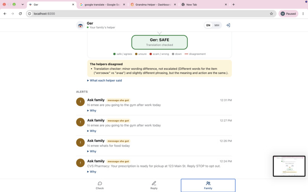The width and height of the screenshot is (308, 192).
Task: Click the 12:27 PM alert warning icon
Action: pyautogui.click(x=80, y=122)
